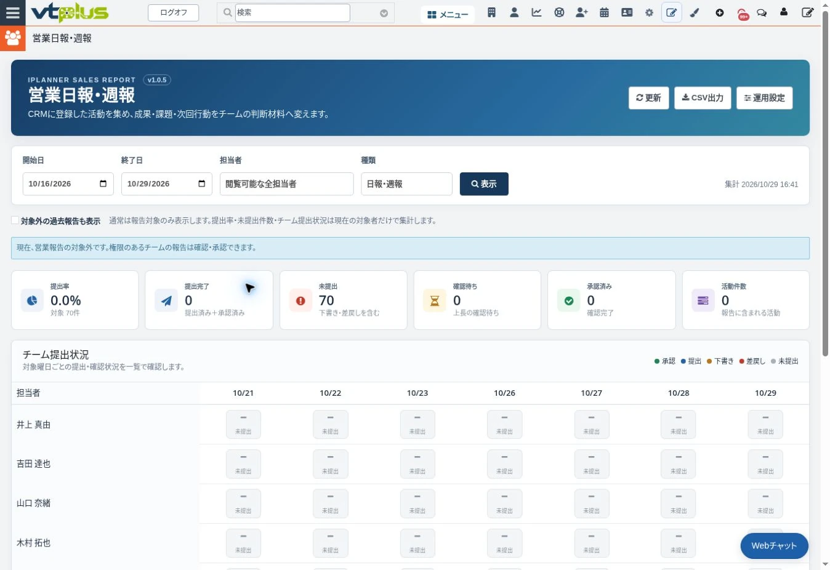830x570 pixels.
Task: Click the building (organizations) icon in toolbar
Action: (x=491, y=12)
